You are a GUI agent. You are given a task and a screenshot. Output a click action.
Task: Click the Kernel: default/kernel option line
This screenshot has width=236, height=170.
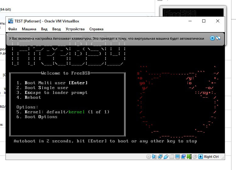coord(63,112)
